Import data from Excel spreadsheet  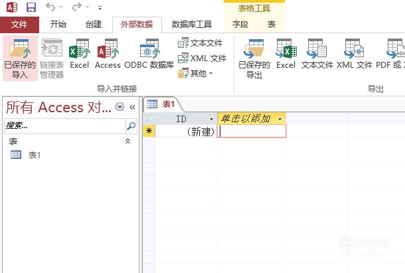(x=79, y=54)
